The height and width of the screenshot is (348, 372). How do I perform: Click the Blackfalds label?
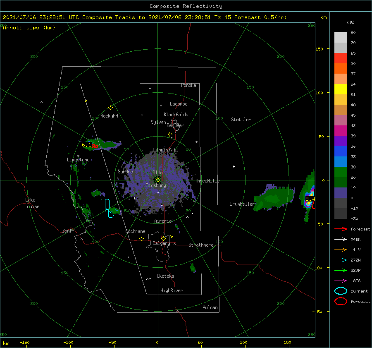pos(176,115)
